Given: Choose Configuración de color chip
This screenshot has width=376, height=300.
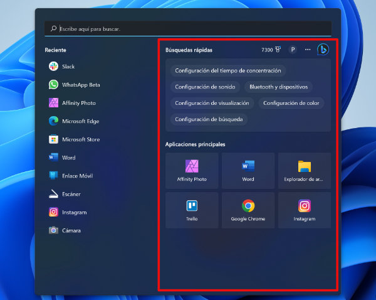Looking at the screenshot, I should coord(291,103).
